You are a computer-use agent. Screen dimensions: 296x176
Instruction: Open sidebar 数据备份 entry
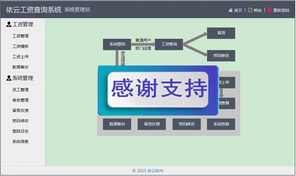click(x=20, y=67)
